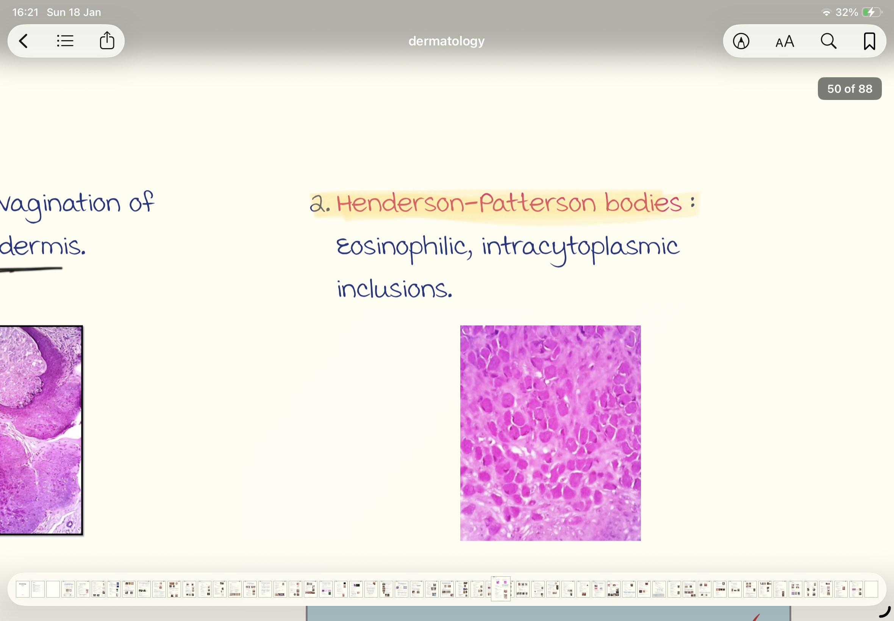Viewport: 894px width, 621px height.
Task: Jump to last page thumbnail in strip
Action: 871,589
